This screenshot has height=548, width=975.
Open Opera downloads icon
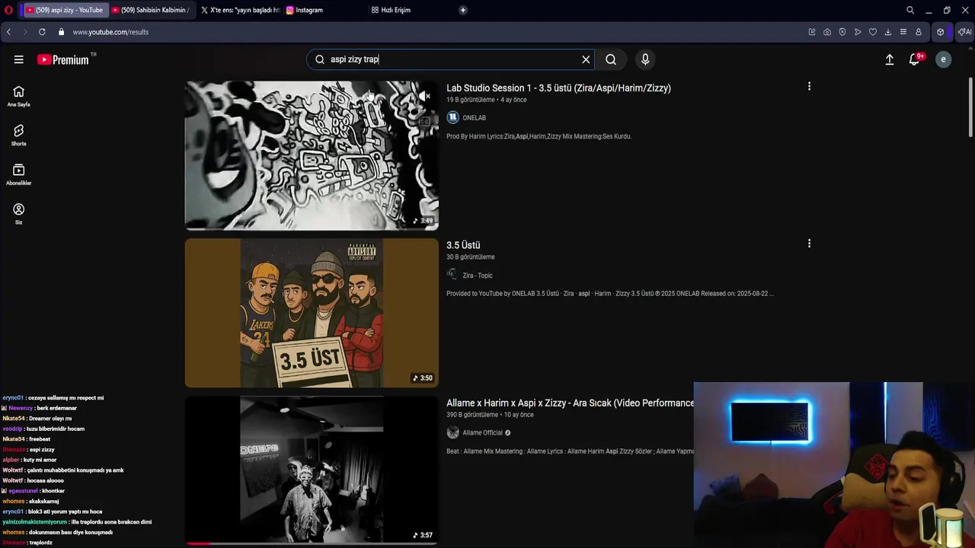888,32
